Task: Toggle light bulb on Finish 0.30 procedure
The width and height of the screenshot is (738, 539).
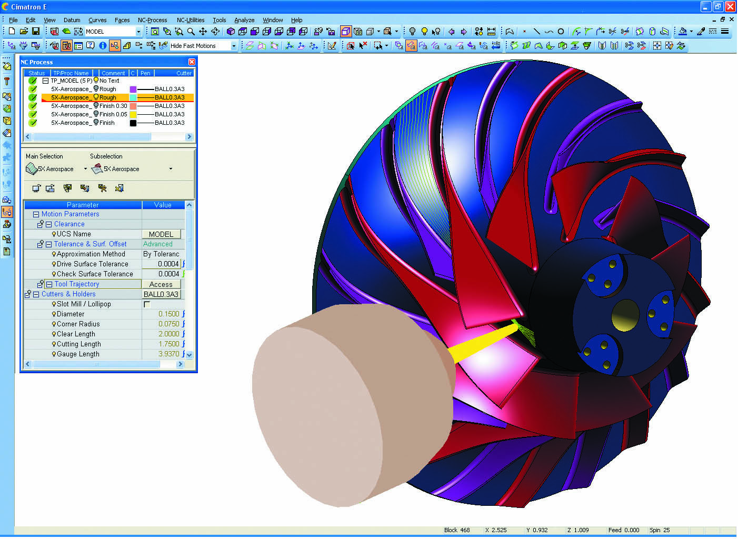Action: (96, 106)
